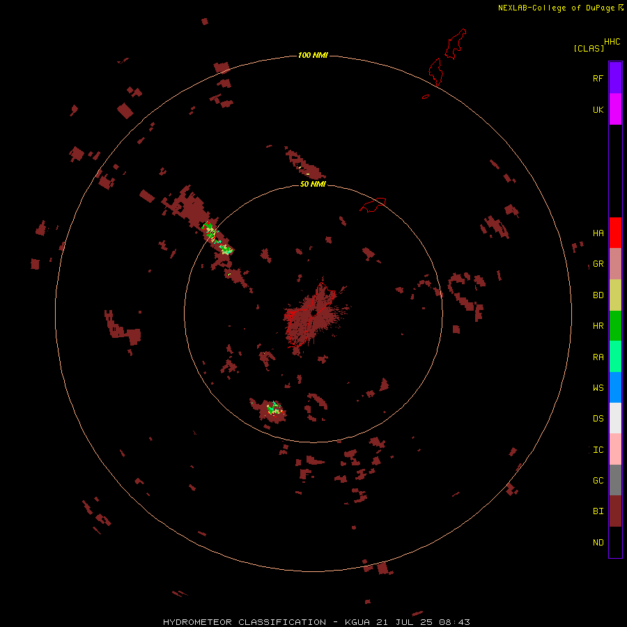Click the UK magenta legend swatch
The height and width of the screenshot is (627, 627).
click(x=615, y=109)
